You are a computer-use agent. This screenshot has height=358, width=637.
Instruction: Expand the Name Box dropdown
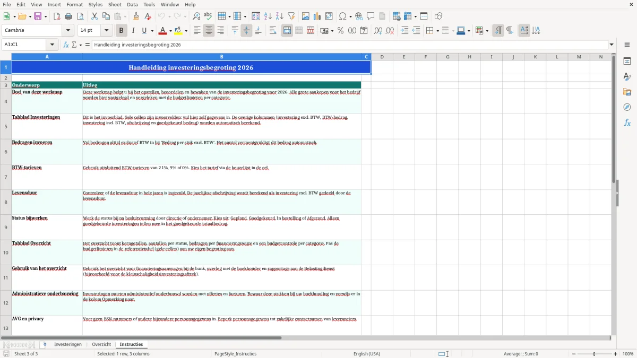pos(52,45)
